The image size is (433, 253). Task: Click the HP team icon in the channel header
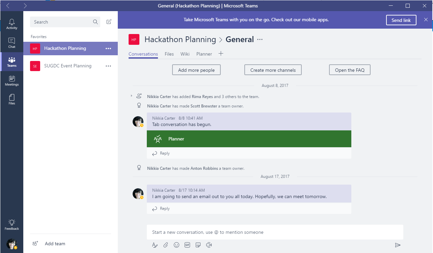point(134,39)
